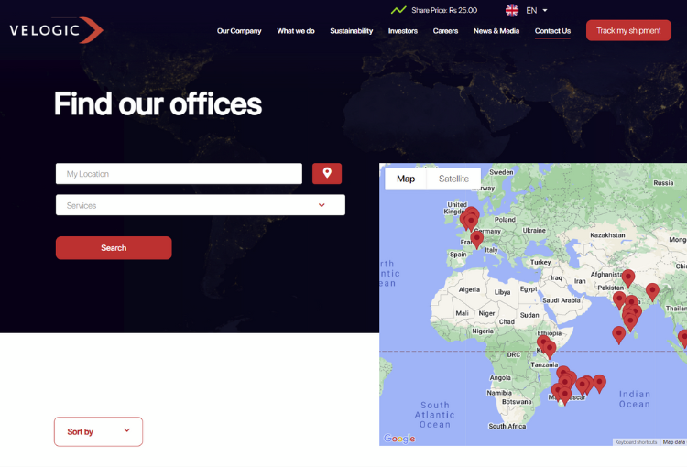
Task: Open the What we do menu
Action: (296, 31)
